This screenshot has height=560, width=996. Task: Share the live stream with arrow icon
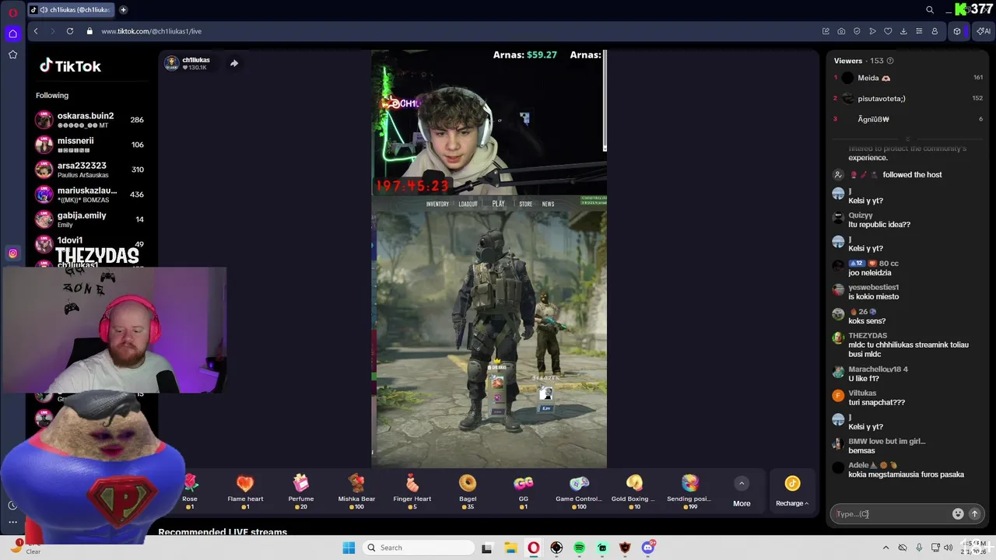coord(233,63)
